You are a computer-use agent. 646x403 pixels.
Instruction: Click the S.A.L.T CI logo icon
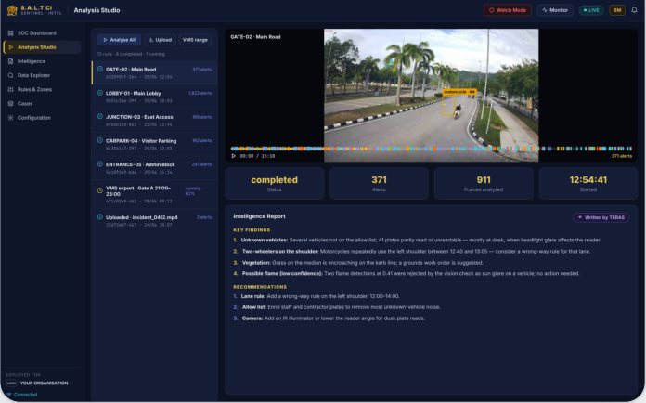click(x=12, y=10)
